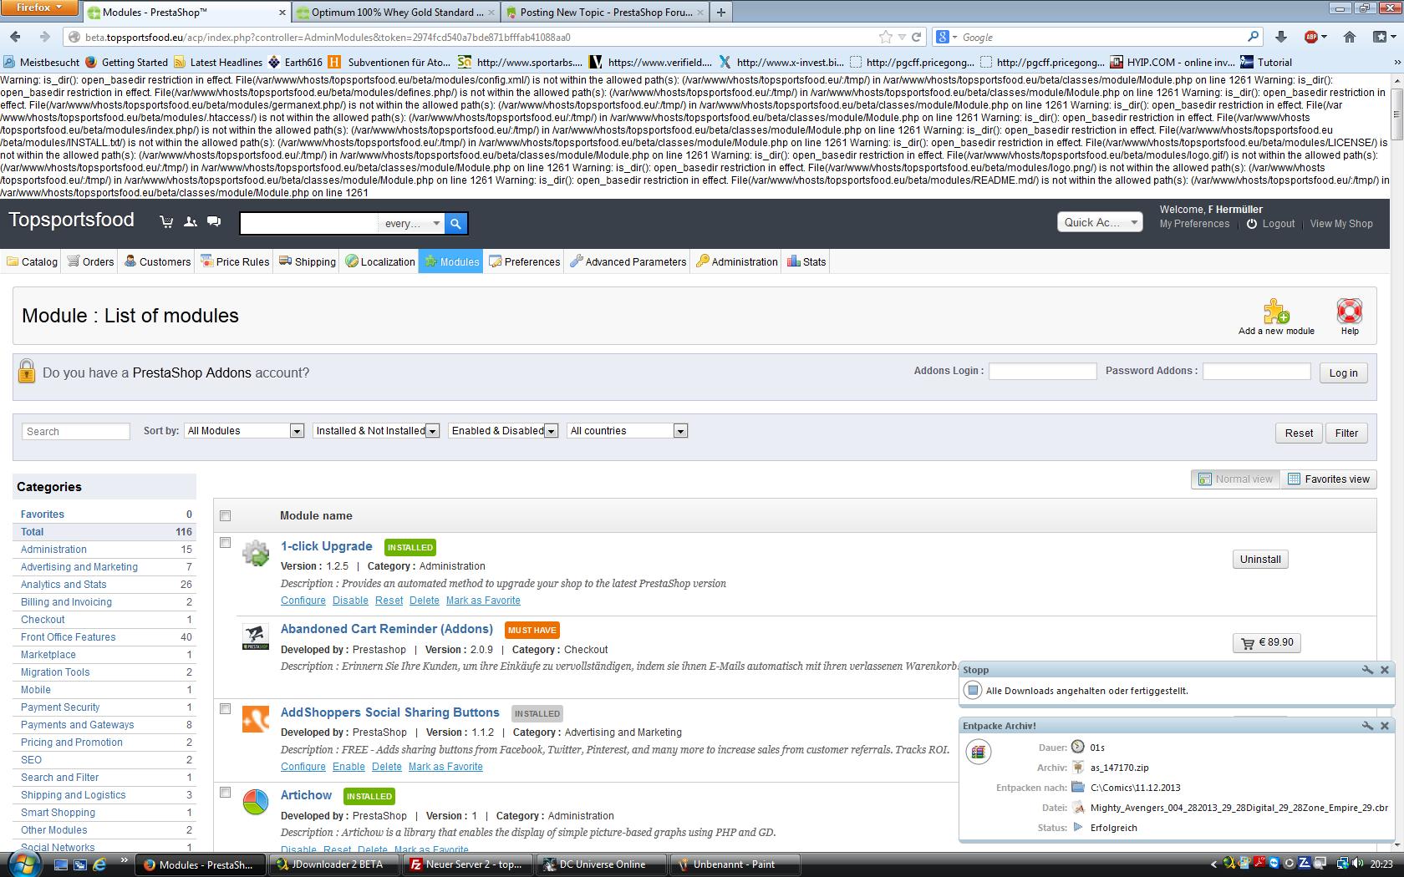This screenshot has height=877, width=1404.
Task: Open the All Modules sort dropdown
Action: [x=244, y=431]
